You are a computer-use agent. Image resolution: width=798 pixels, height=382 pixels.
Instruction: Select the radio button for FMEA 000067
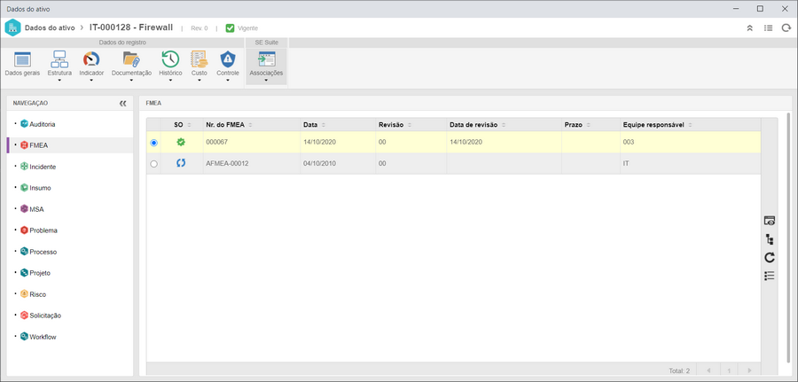pyautogui.click(x=153, y=143)
